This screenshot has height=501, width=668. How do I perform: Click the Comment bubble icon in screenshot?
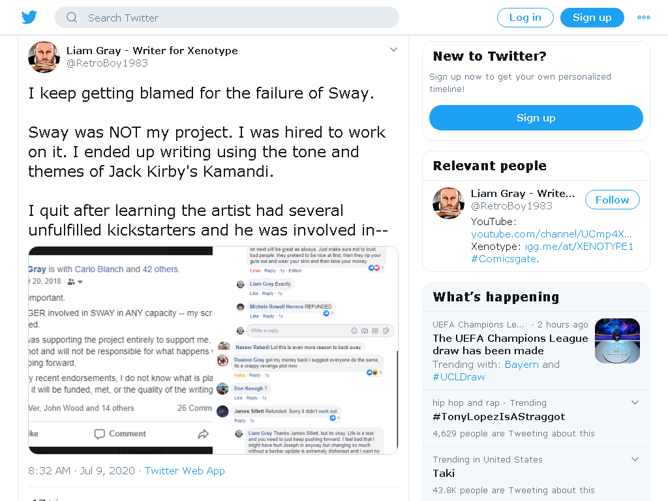click(99, 434)
